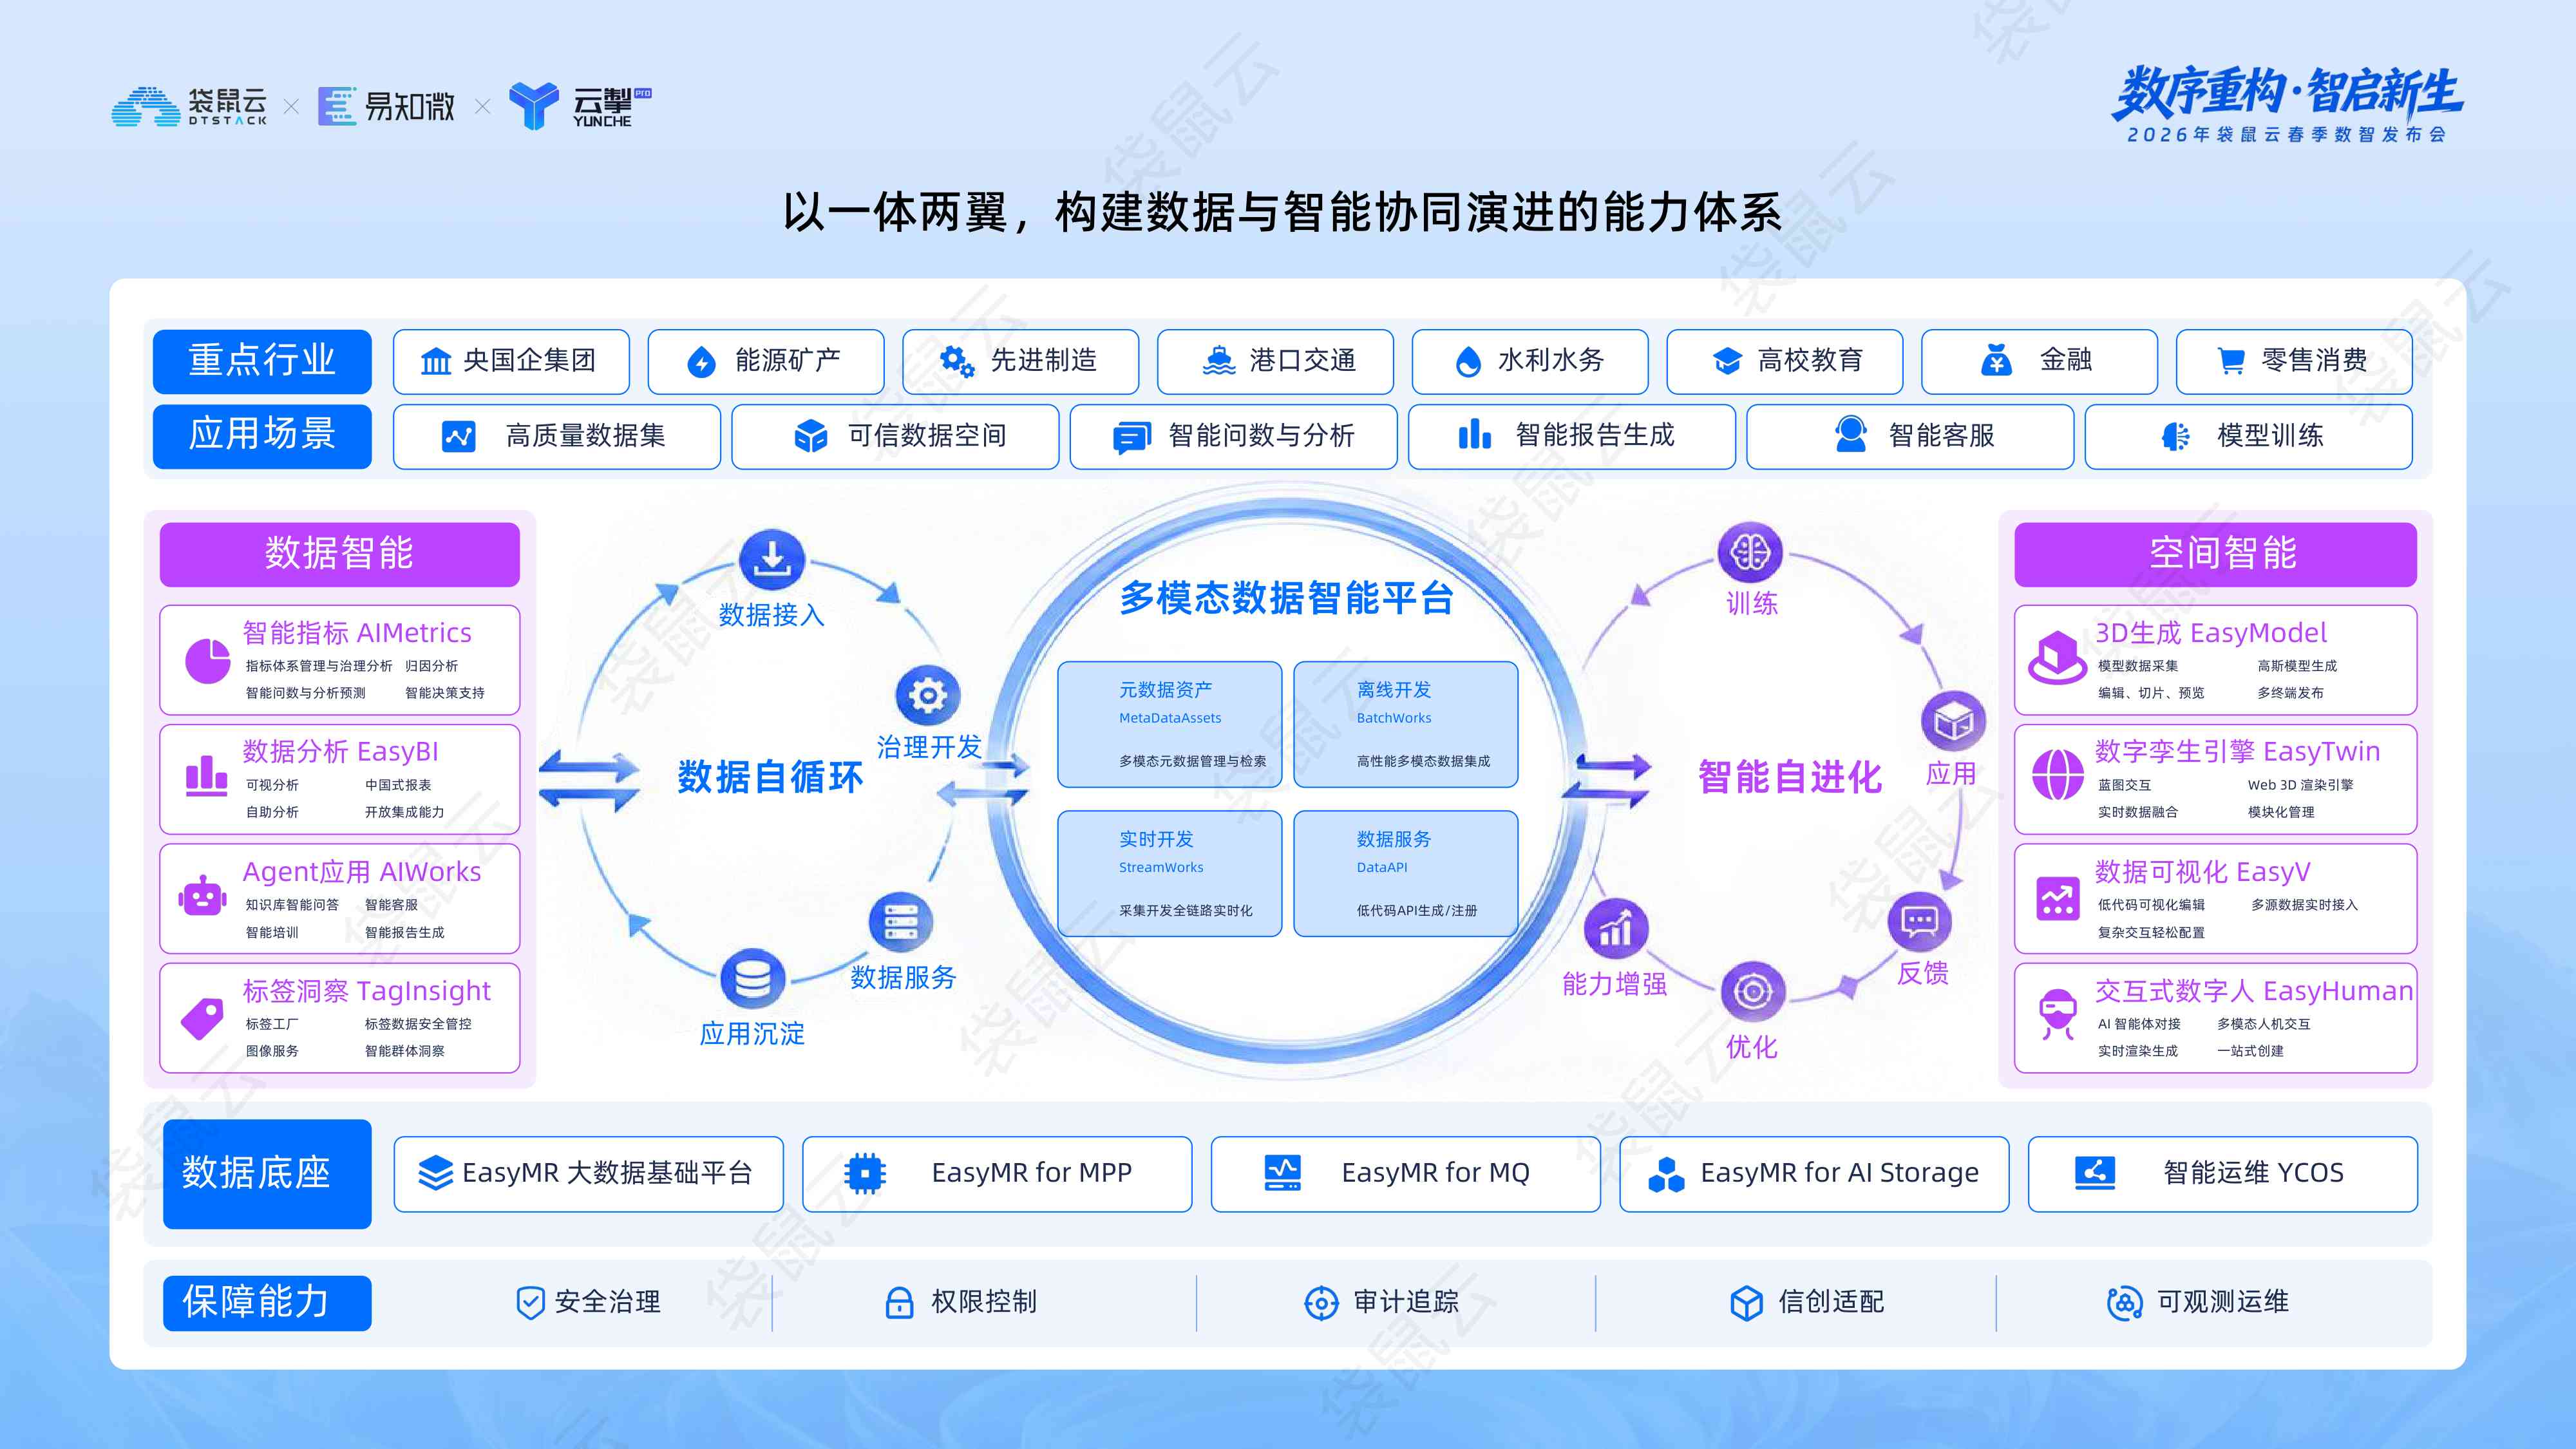Open the 智能报告生成 scenario tile
2576x1449 pixels.
(1572, 436)
